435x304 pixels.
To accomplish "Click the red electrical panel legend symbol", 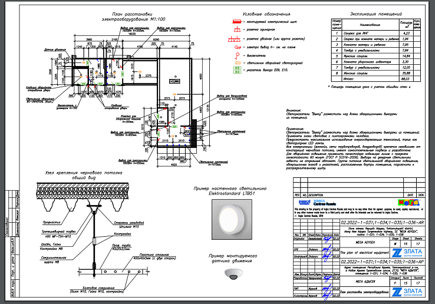I will [237, 21].
